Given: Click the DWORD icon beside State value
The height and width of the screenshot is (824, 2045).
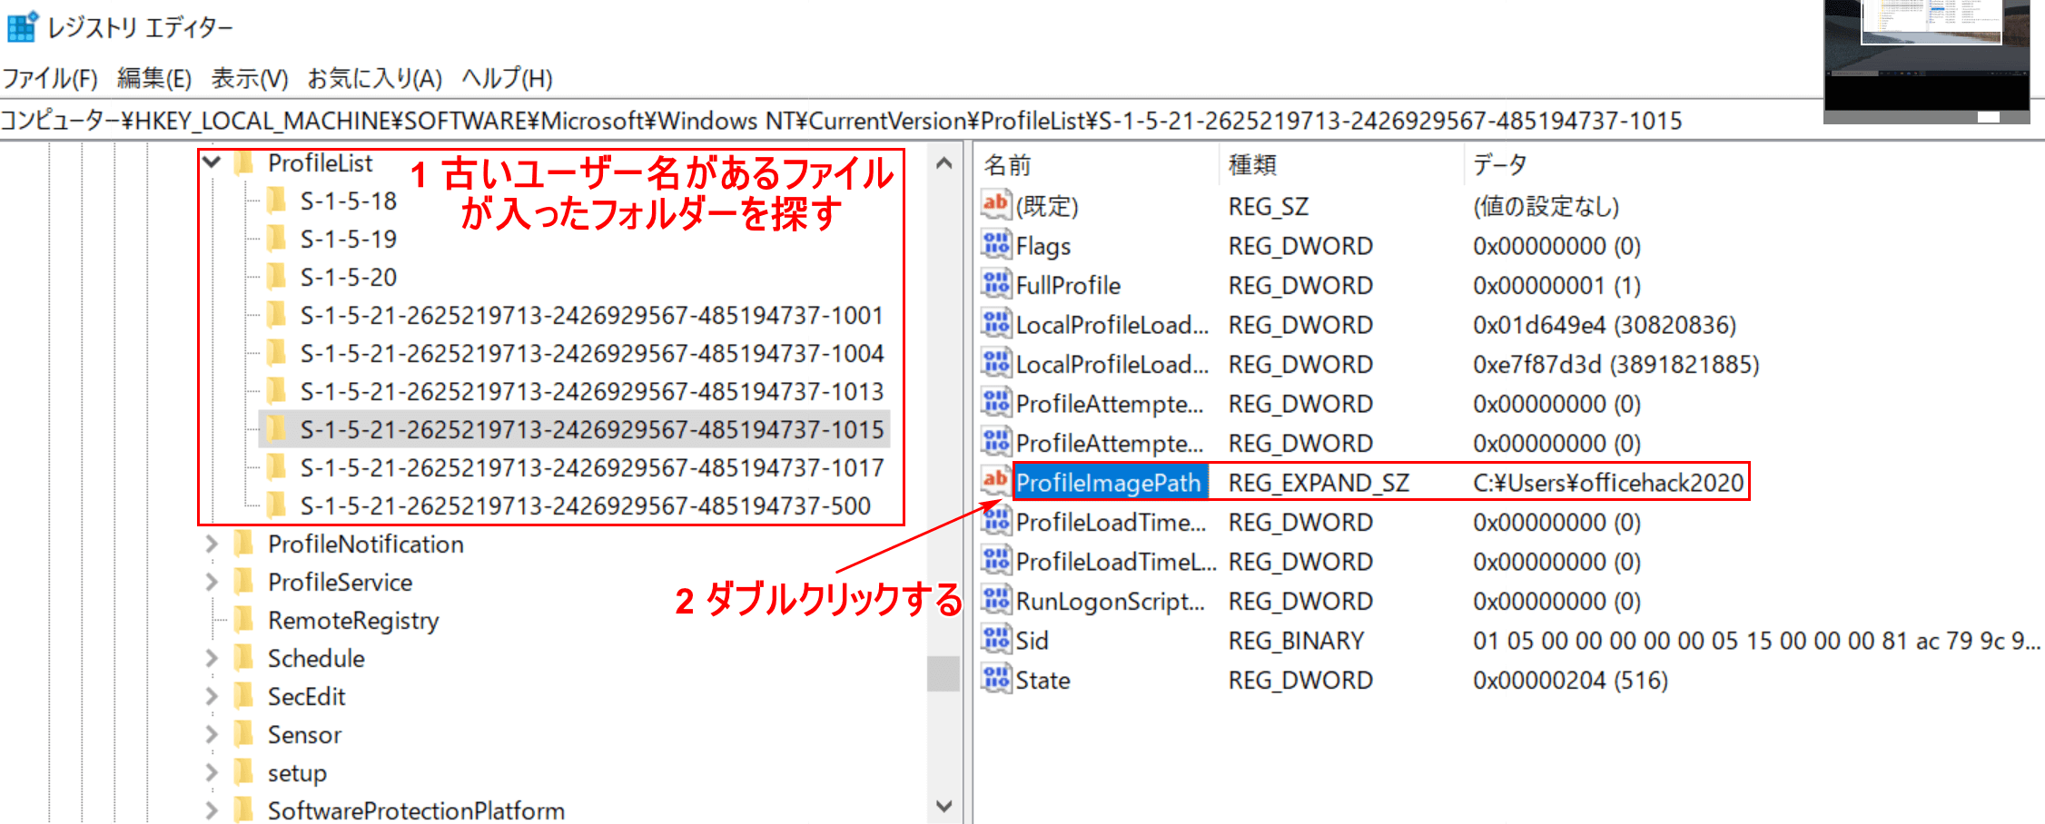Looking at the screenshot, I should click(x=995, y=679).
